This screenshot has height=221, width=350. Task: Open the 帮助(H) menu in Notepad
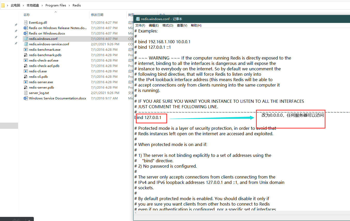coord(196,25)
